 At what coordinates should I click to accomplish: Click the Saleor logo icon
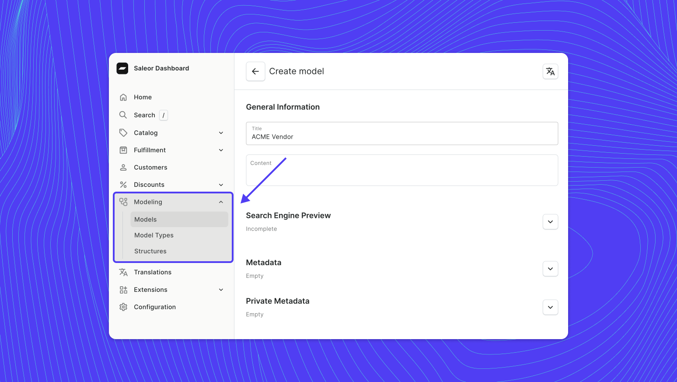(x=122, y=68)
